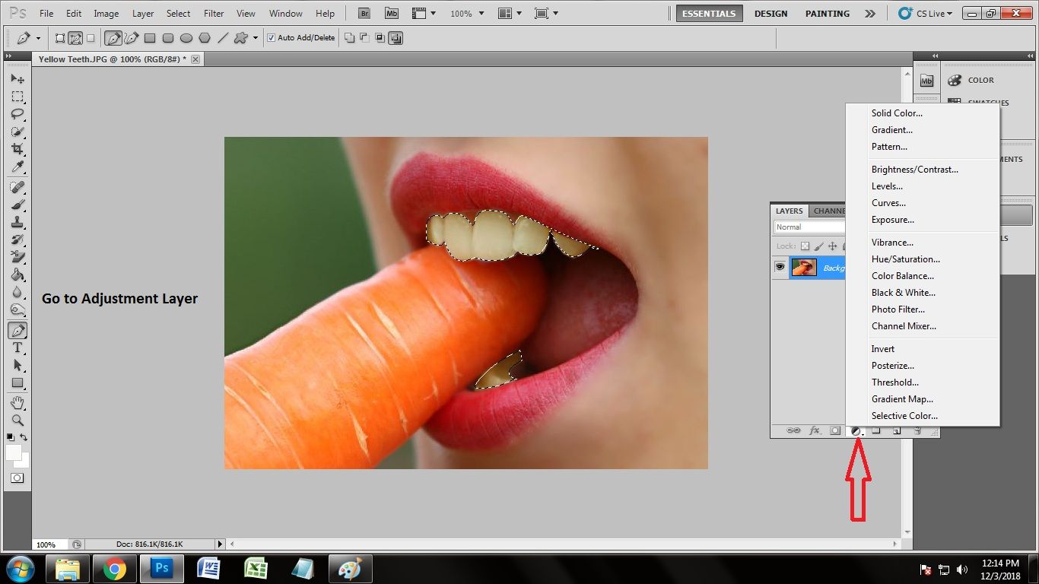
Task: Open the Image menu
Action: click(106, 14)
